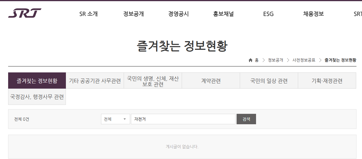This screenshot has width=362, height=159.
Task: Click the 게시글이 없습니다 message
Action: click(182, 147)
